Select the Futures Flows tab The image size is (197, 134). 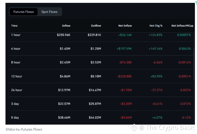click(x=24, y=12)
